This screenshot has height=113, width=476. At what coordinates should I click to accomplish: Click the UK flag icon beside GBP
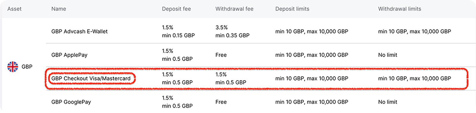point(12,67)
